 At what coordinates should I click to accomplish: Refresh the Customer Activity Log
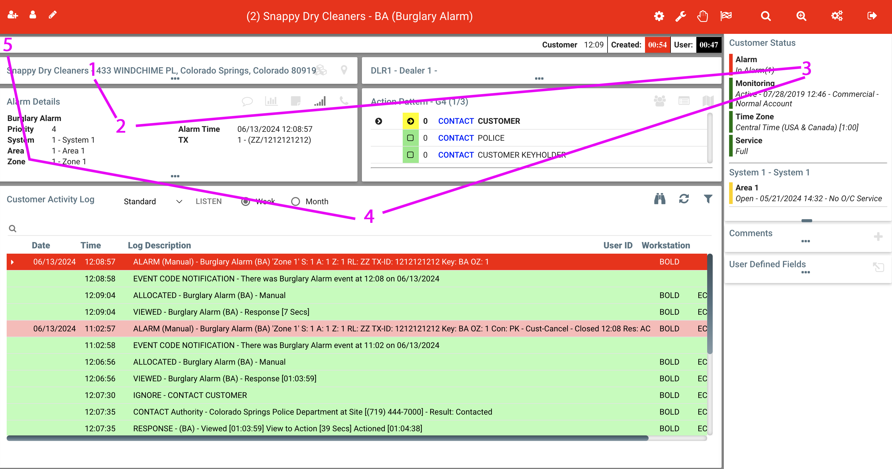point(684,199)
